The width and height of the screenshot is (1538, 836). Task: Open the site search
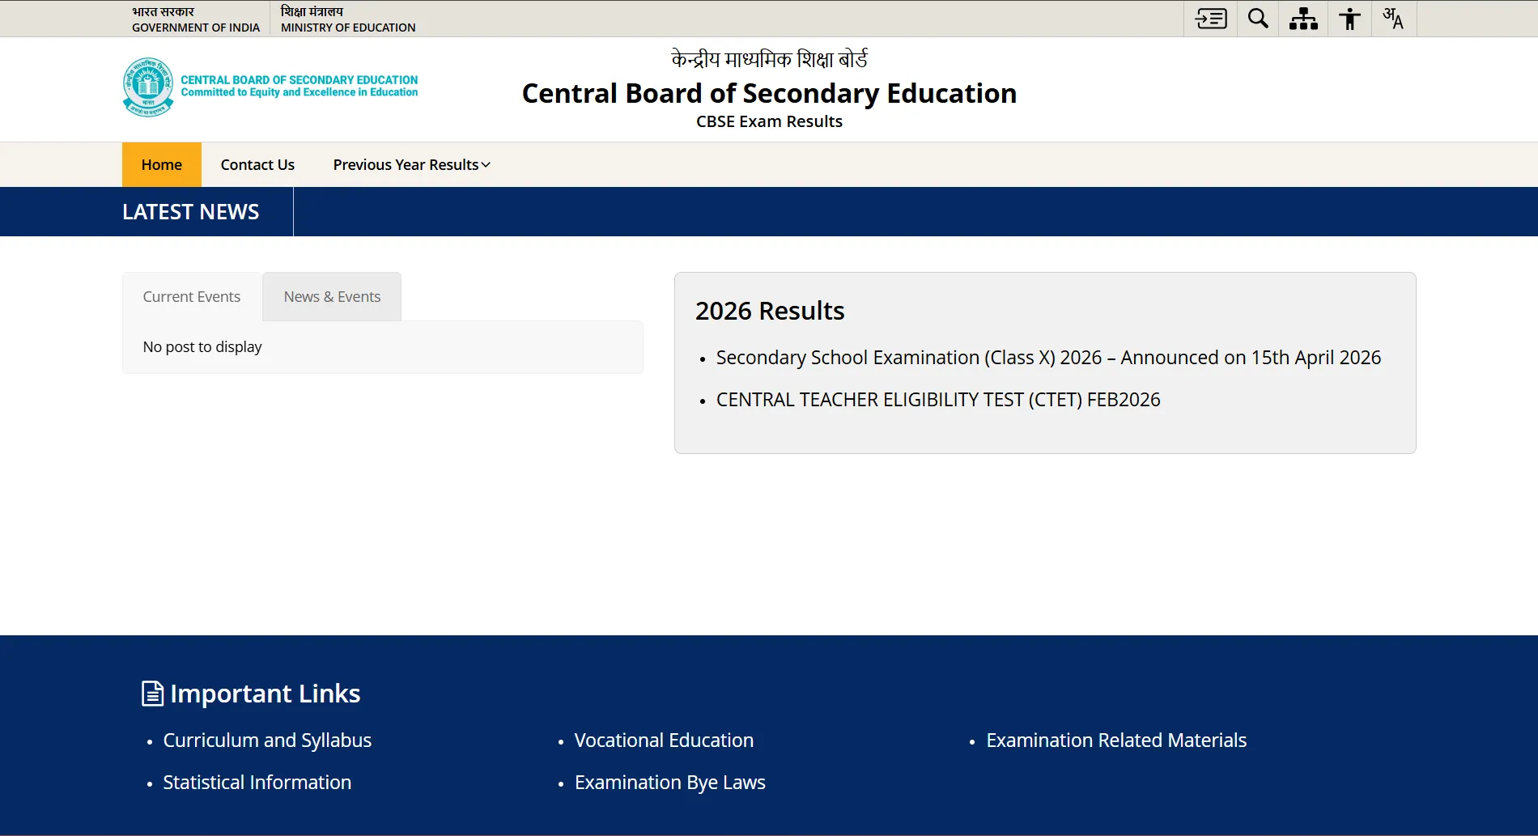coord(1257,18)
